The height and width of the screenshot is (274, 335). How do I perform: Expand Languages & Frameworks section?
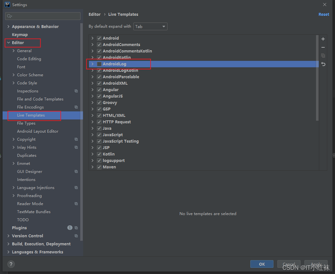(x=9, y=252)
